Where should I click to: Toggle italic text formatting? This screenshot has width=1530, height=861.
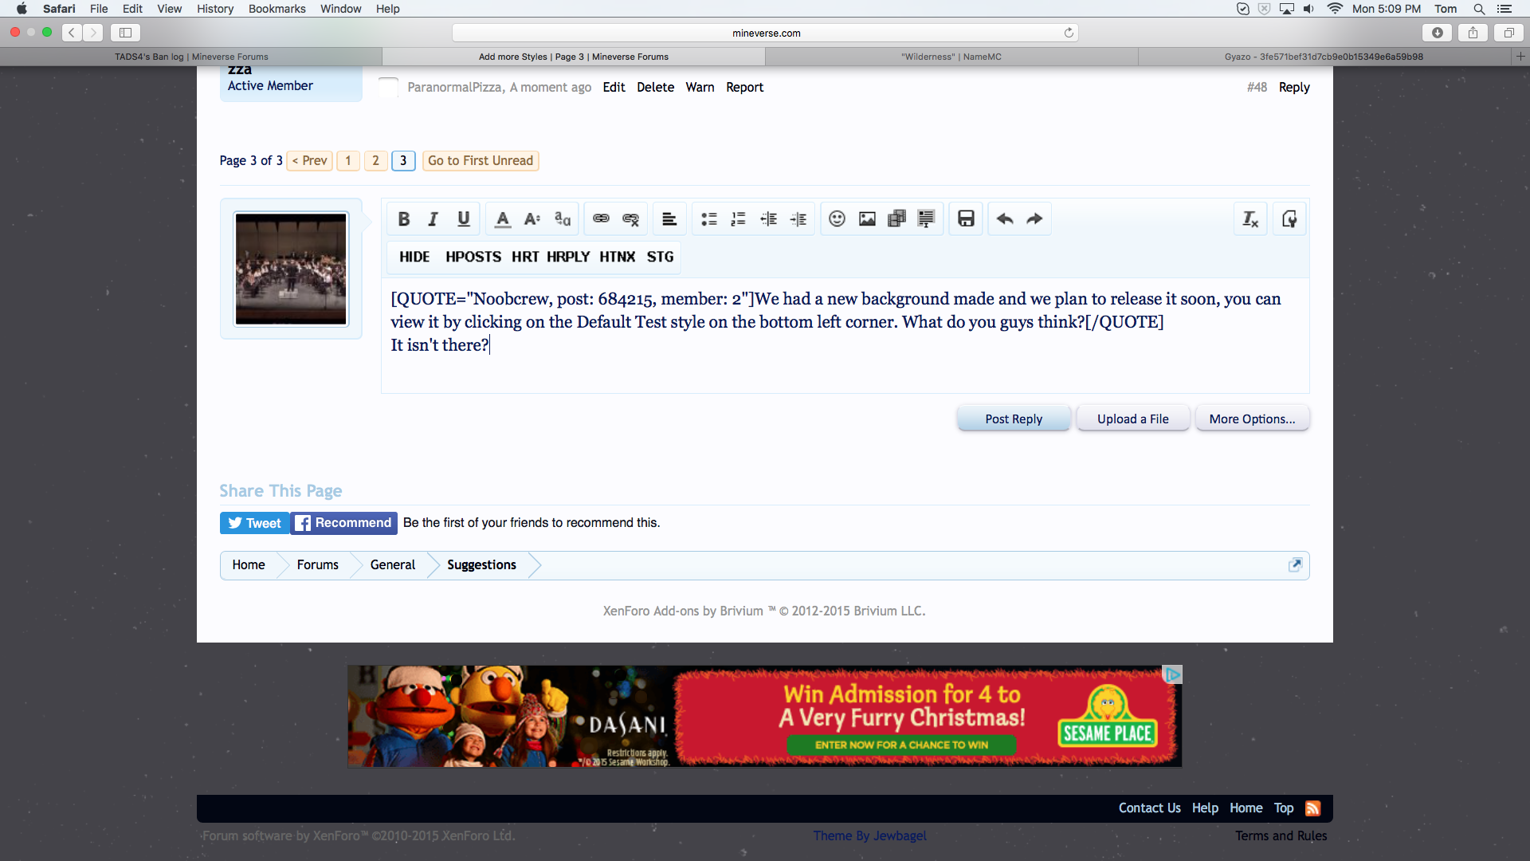click(x=433, y=219)
